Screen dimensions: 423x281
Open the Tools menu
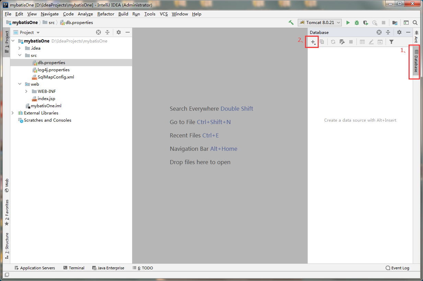pos(150,14)
